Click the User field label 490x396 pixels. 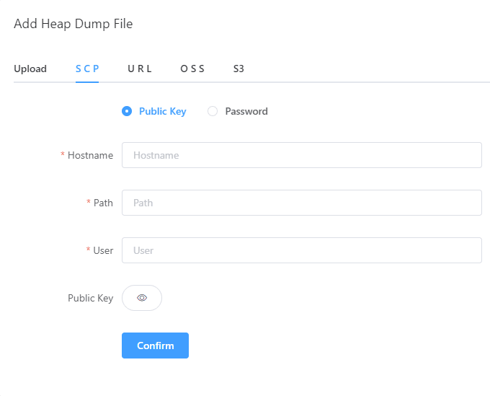click(103, 250)
